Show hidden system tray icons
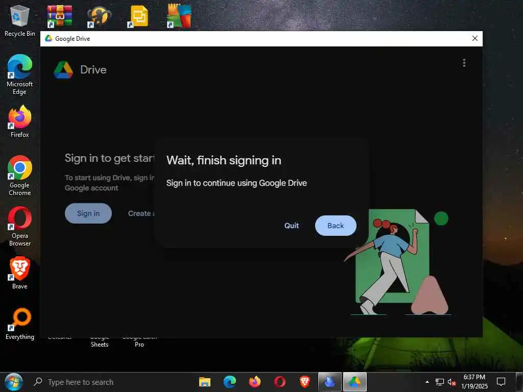Image resolution: width=523 pixels, height=392 pixels. (x=427, y=382)
